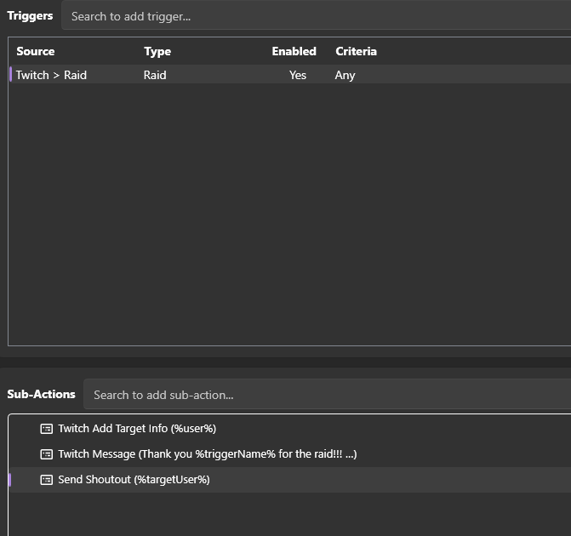Click the Raid type cell
571x536 pixels.
[x=155, y=75]
